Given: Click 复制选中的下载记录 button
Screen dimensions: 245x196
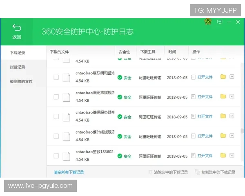Looking at the screenshot, I should tap(215, 172).
